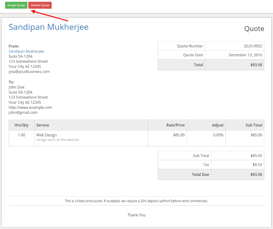Click the Quote heading at top right
Image resolution: width=273 pixels, height=229 pixels.
coord(254,29)
